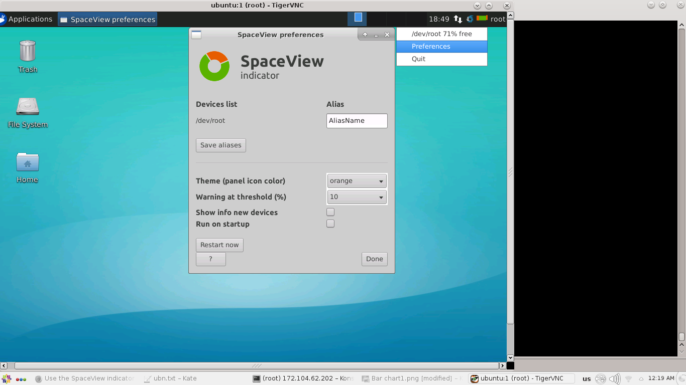Click the background window's minimize button
Image resolution: width=686 pixels, height=385 pixels.
click(651, 5)
